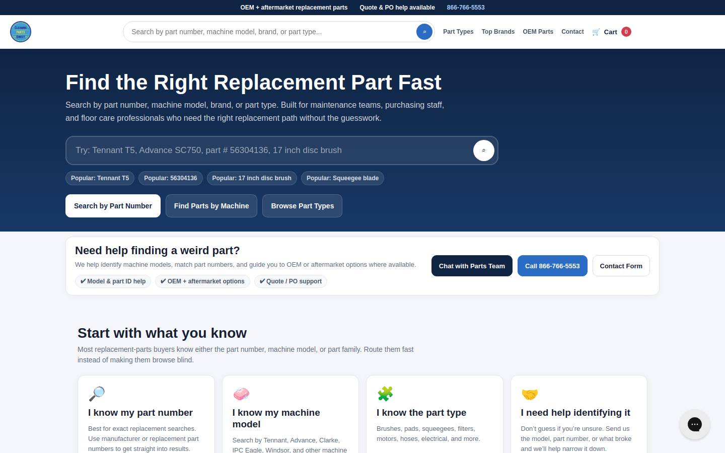Click the handshake help icon
The width and height of the screenshot is (725, 453).
coord(530,394)
